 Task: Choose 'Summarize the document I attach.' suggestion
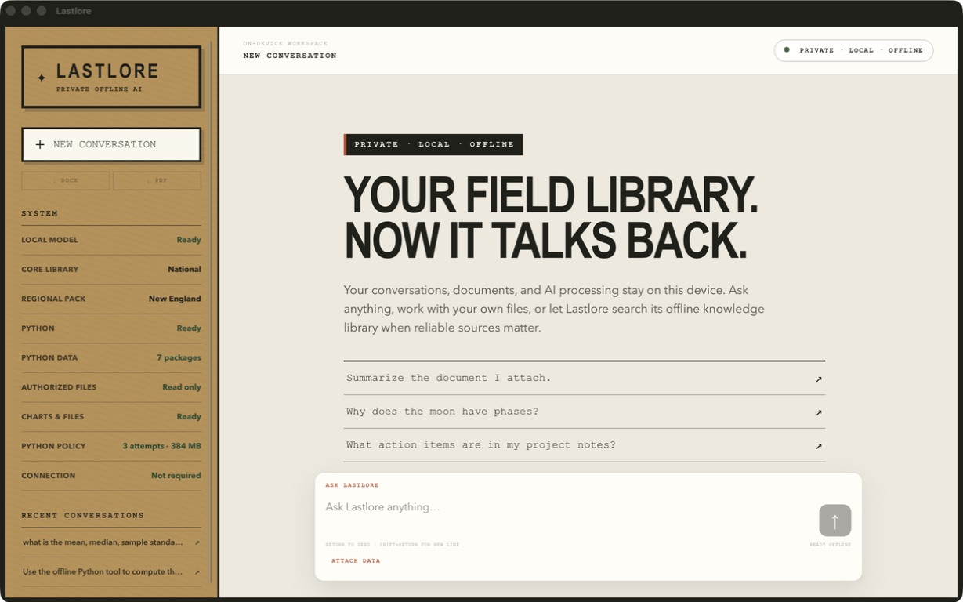(x=584, y=378)
